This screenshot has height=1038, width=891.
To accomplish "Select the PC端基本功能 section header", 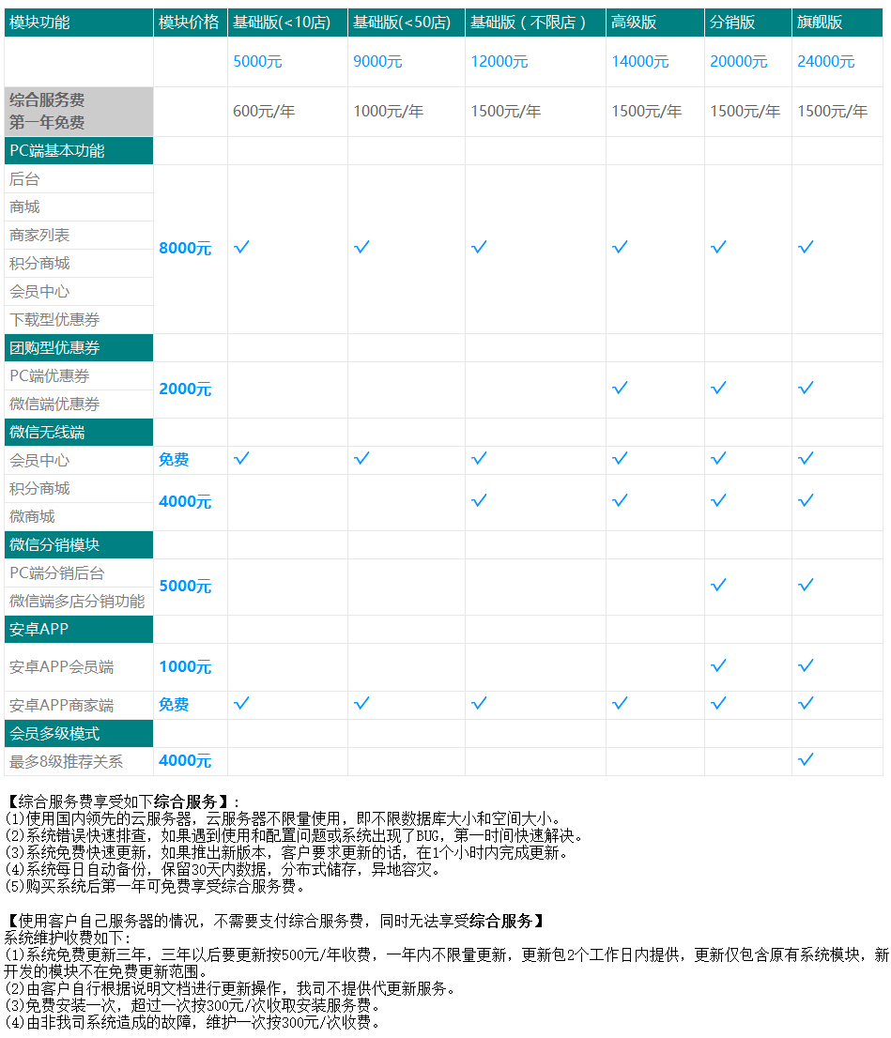I will click(x=79, y=151).
